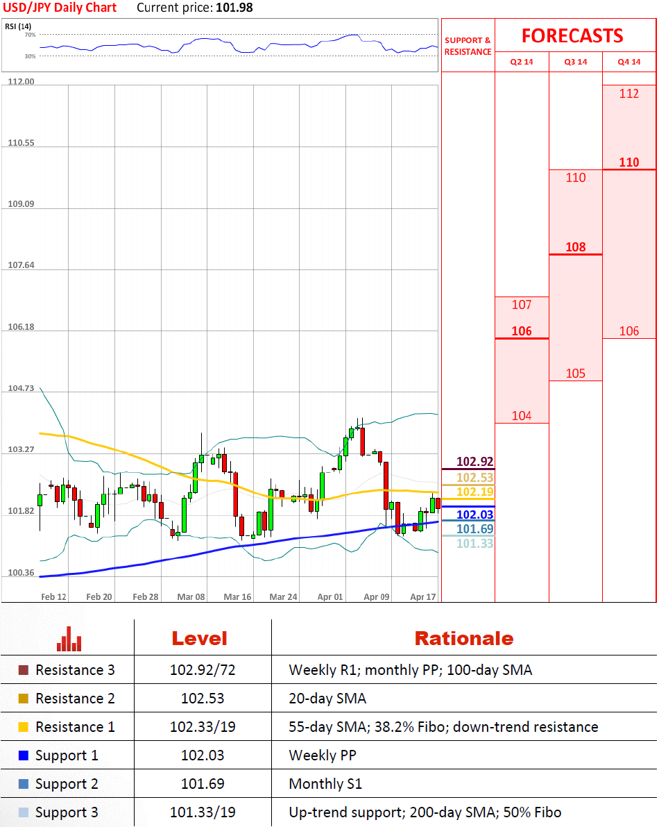The height and width of the screenshot is (827, 659).
Task: Click the 'SUPPORT & RESISTANCE' column header
Action: point(468,46)
